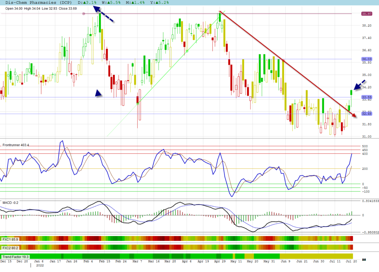Select the yearly change Y:5.2% value
Image resolution: width=379 pixels, height=272 pixels.
point(159,3)
